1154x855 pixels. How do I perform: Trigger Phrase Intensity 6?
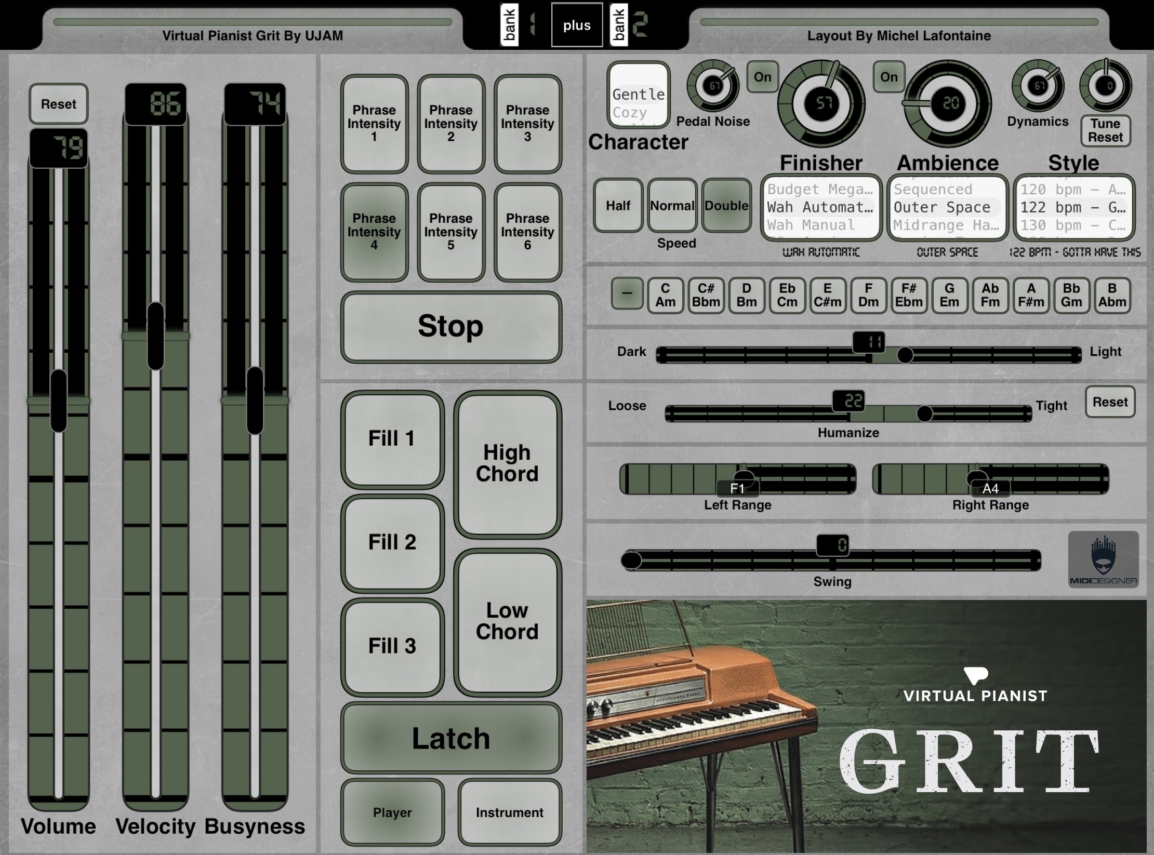[x=528, y=232]
